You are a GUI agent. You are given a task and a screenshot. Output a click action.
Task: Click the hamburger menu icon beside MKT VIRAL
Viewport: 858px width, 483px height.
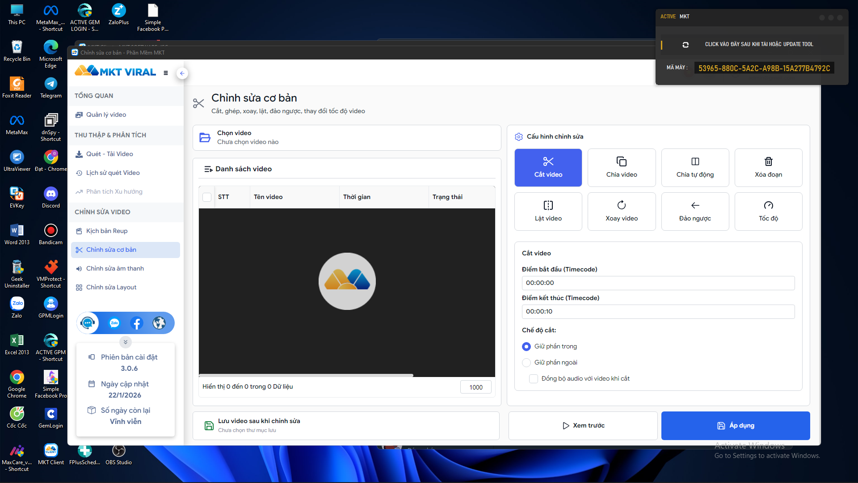(x=166, y=73)
